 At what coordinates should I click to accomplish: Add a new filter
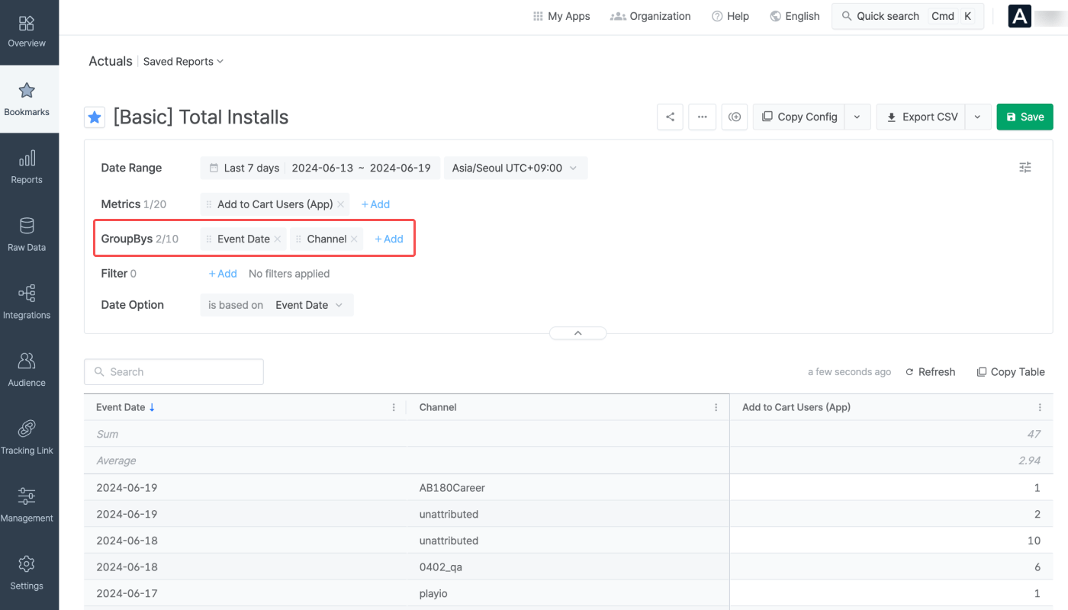click(223, 273)
